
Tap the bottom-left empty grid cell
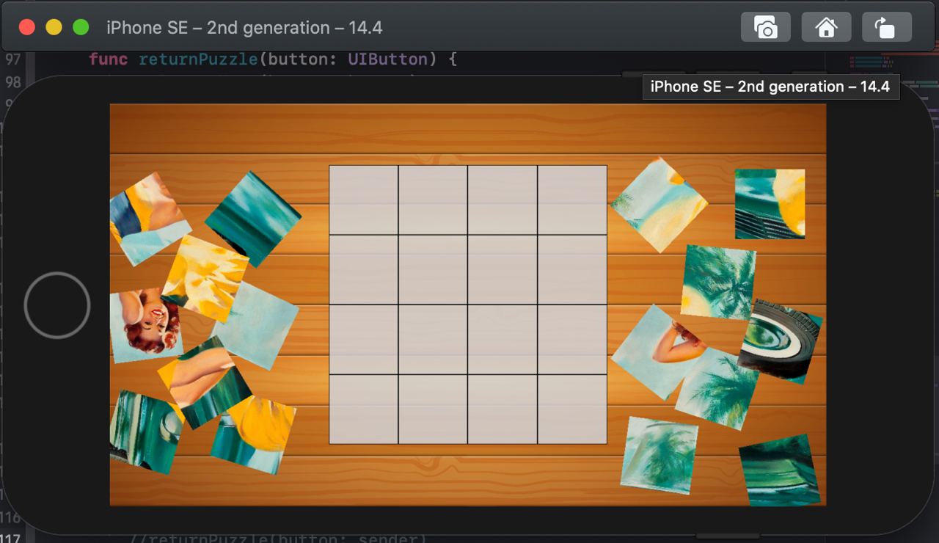point(364,409)
